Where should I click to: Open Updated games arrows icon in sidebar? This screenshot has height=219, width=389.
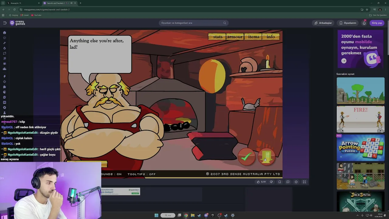(5, 53)
